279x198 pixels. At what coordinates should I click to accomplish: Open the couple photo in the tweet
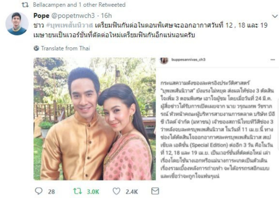[95, 119]
